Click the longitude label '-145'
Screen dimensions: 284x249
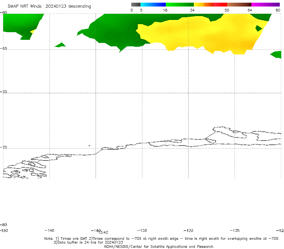tap(50, 230)
